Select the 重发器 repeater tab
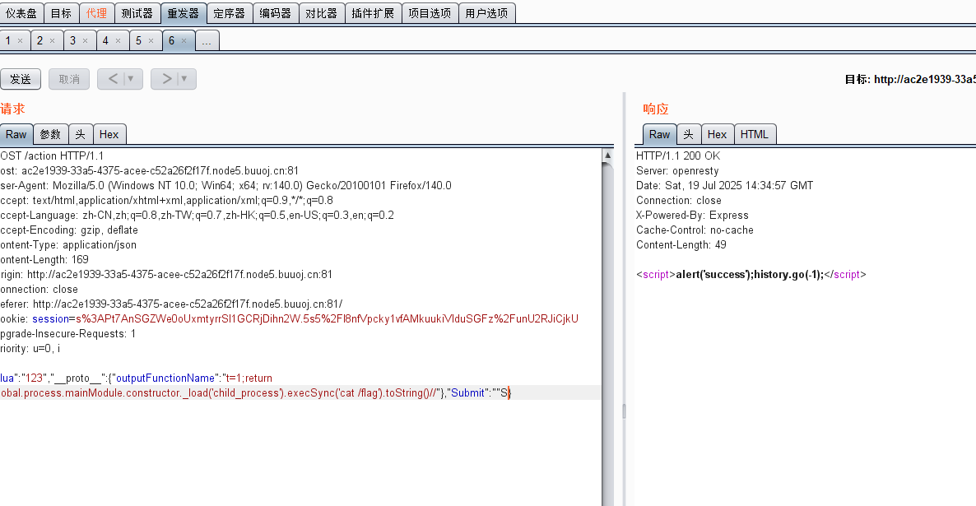 183,13
